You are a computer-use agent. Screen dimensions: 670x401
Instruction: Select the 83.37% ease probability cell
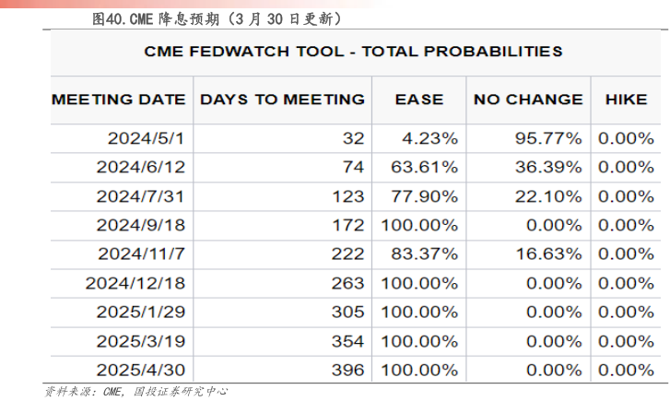(x=429, y=254)
